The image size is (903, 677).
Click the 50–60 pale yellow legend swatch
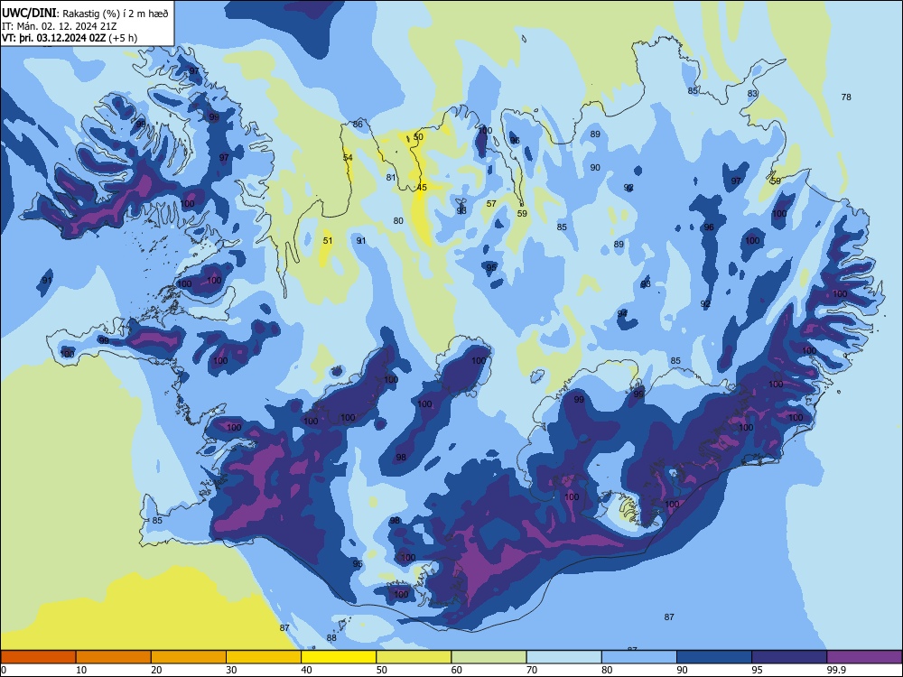pyautogui.click(x=414, y=657)
